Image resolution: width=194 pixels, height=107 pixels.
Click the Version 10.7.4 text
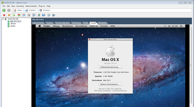110,63
